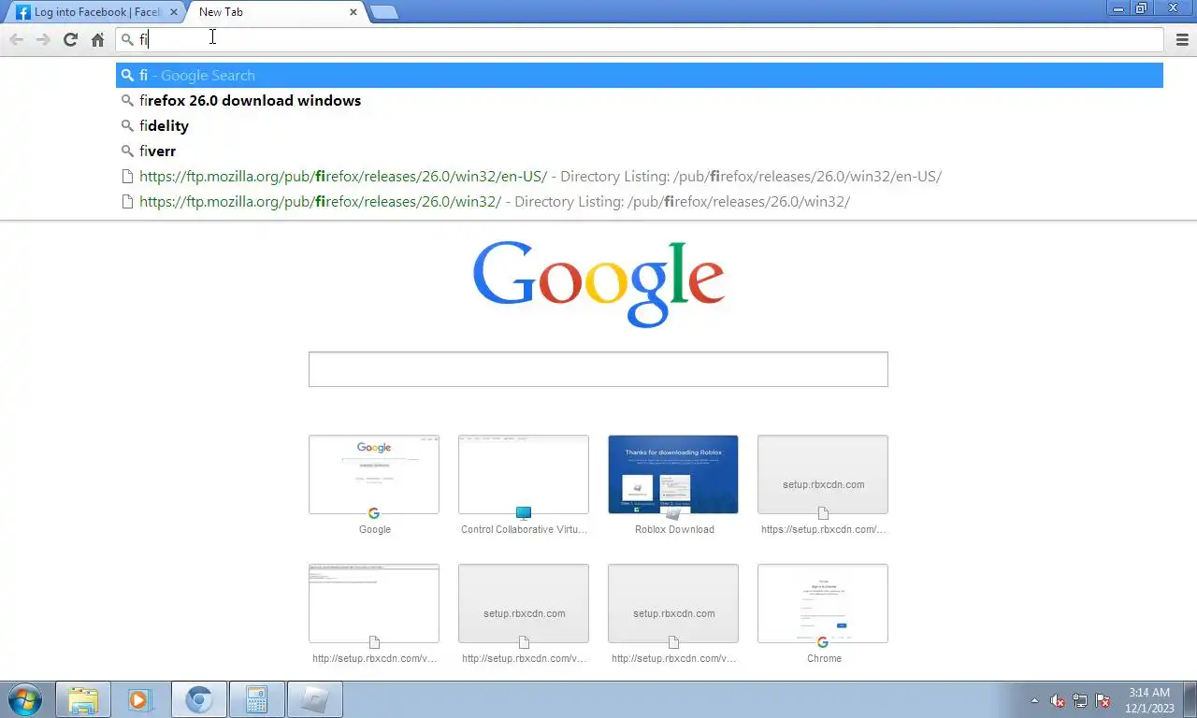Open Windows Explorer from the taskbar
Screen dimensions: 1197x718
tap(83, 699)
